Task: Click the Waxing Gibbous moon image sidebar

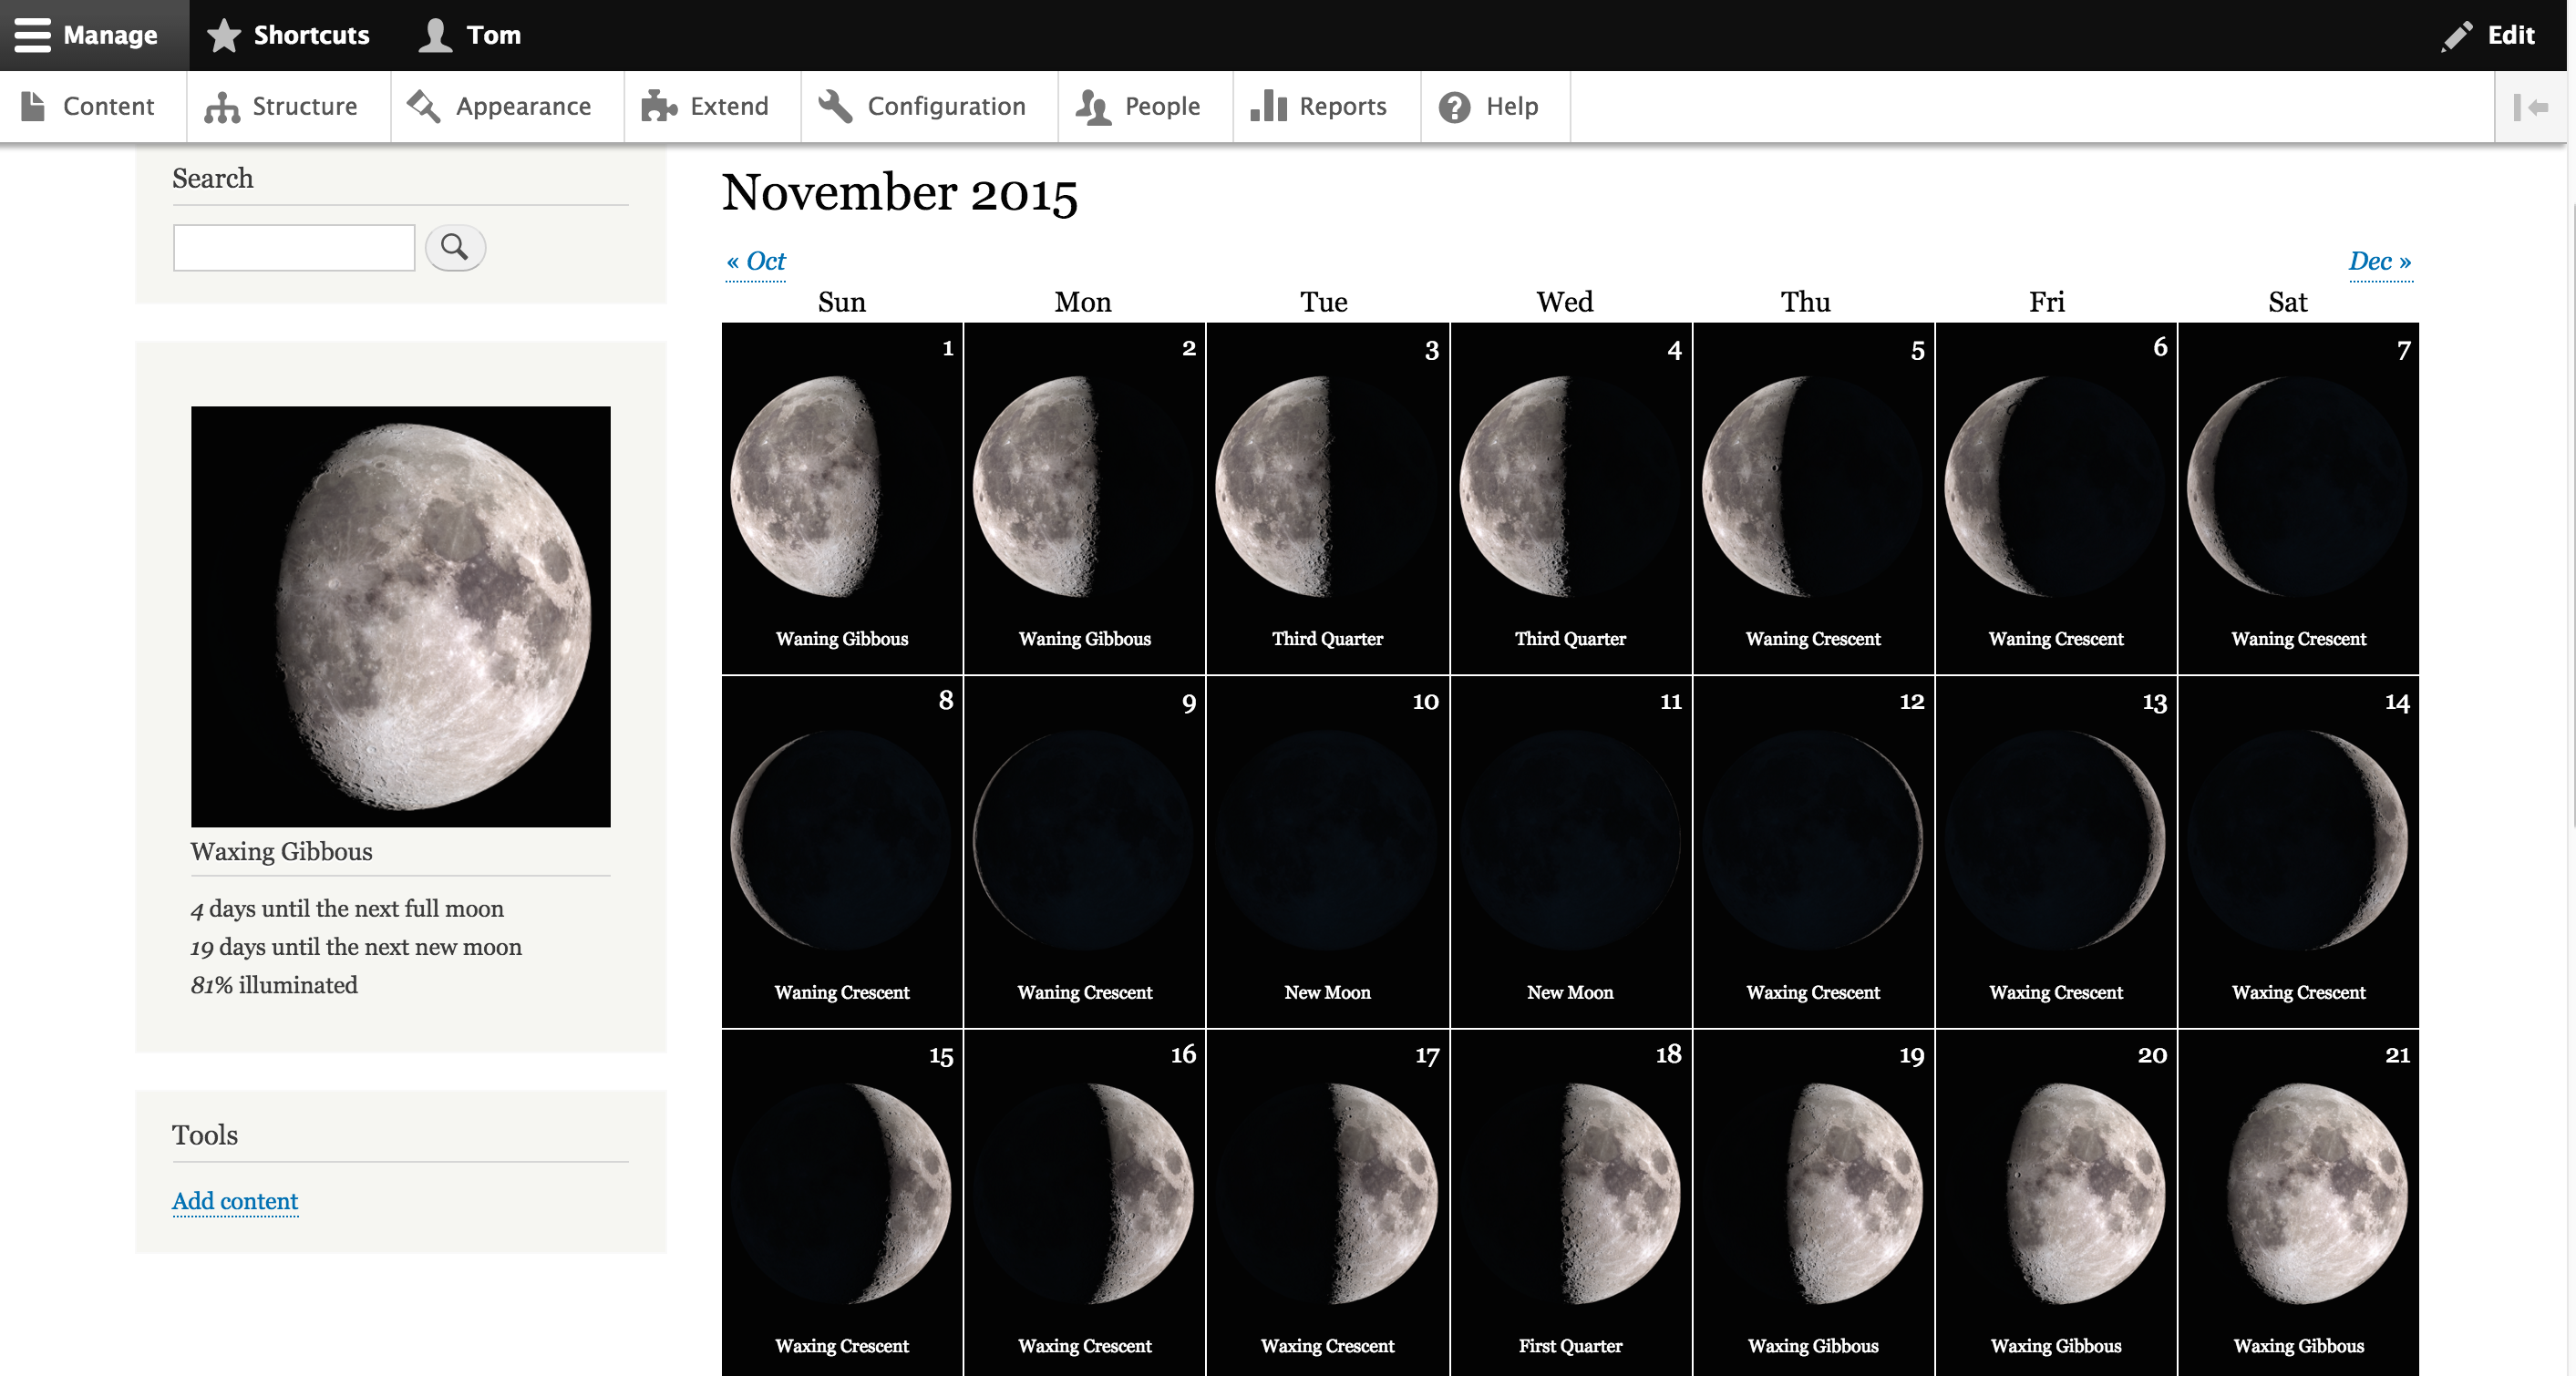Action: coord(398,615)
